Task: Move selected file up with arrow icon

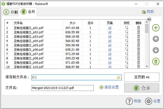Action: [156, 39]
